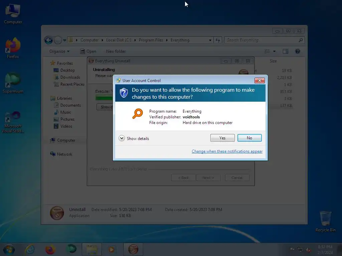The width and height of the screenshot is (342, 256).
Task: Click the 2,213 KB size cell
Action: [x=284, y=77]
